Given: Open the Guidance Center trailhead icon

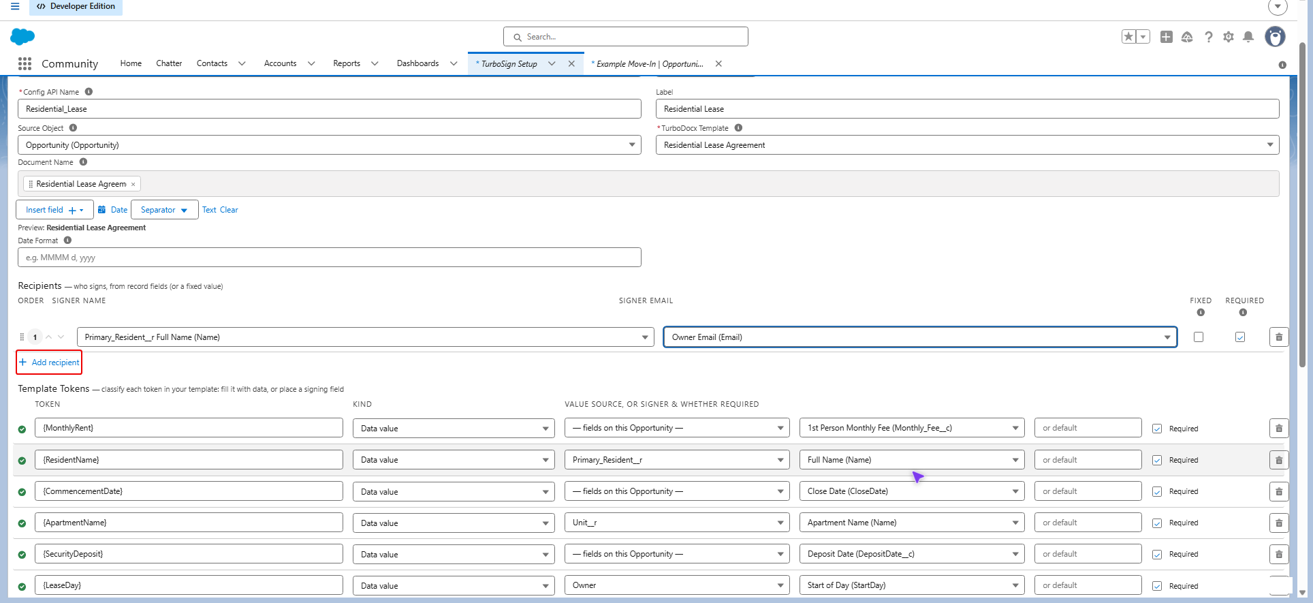Looking at the screenshot, I should pyautogui.click(x=1187, y=37).
